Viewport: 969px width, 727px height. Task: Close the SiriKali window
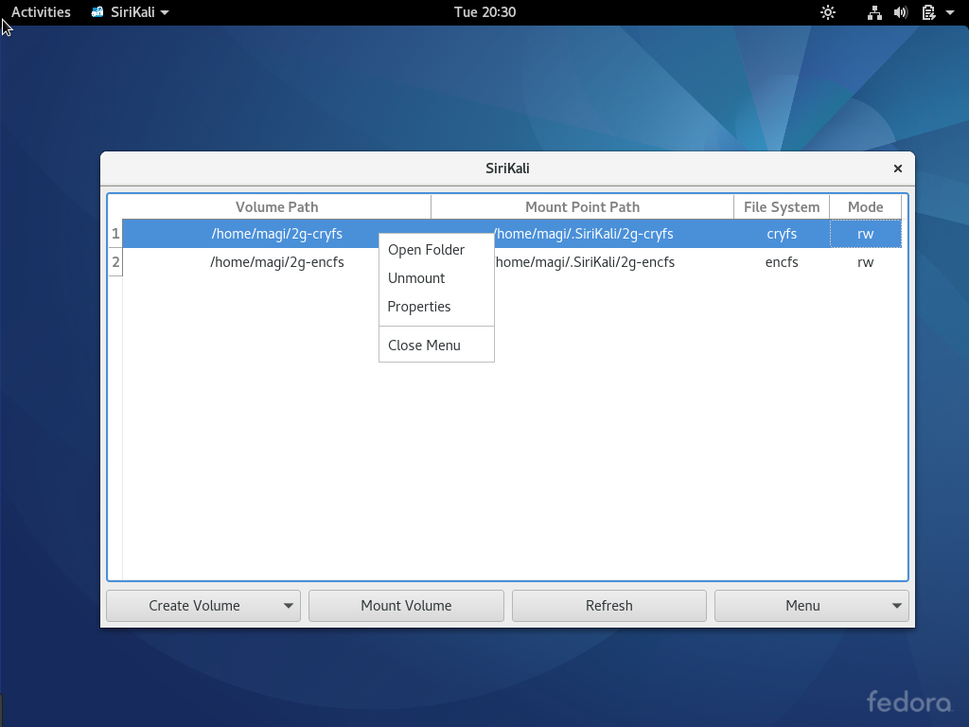pos(898,168)
